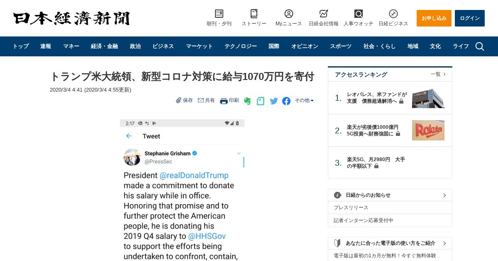This screenshot has height=261, width=498.
Task: Open the 人事ウオッチ search icon
Action: [359, 14]
